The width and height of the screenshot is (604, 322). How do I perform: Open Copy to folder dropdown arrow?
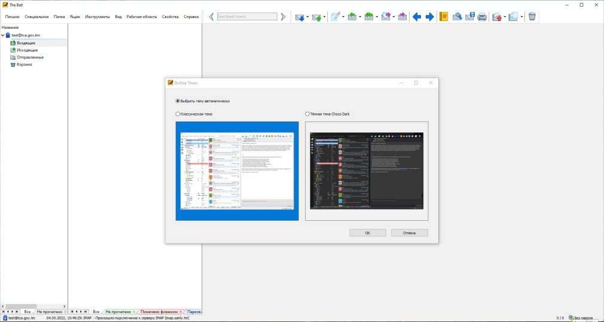click(522, 17)
